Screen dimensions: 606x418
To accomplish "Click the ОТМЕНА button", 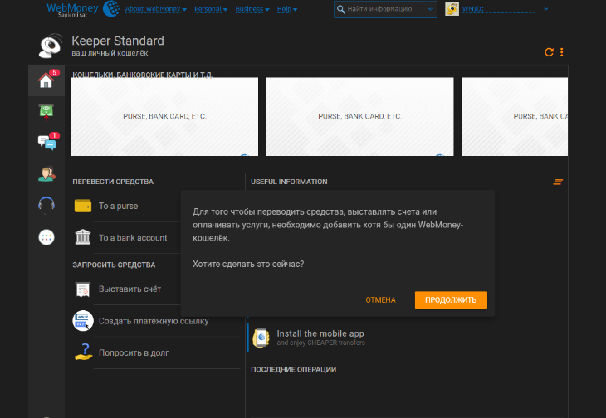I will click(x=380, y=300).
